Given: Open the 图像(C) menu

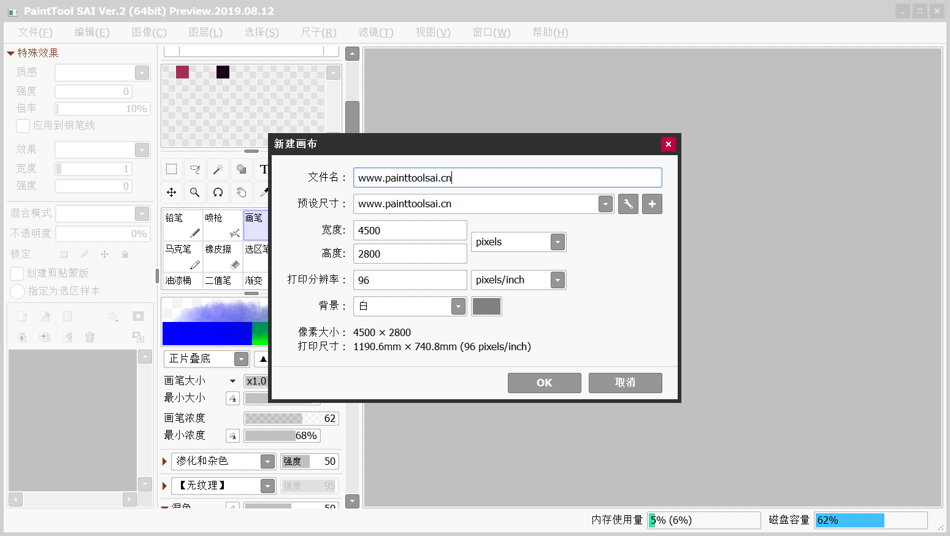Looking at the screenshot, I should click(149, 33).
